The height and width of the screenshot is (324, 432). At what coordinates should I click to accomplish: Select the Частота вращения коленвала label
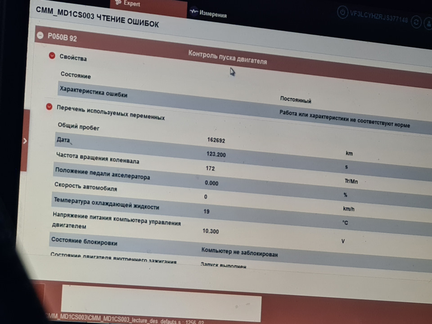point(98,158)
